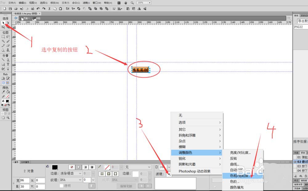Select the no-fill category button
The height and width of the screenshot is (191, 308).
pyautogui.click(x=72, y=167)
